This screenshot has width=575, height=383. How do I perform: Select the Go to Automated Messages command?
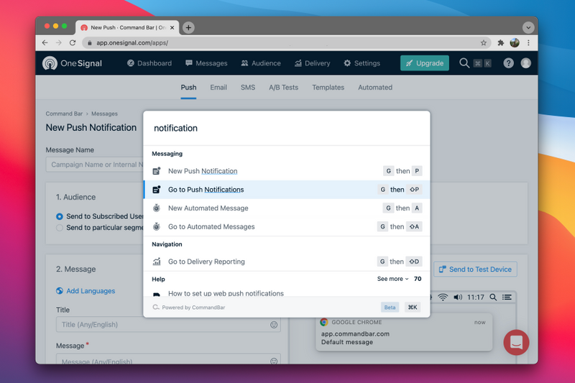click(287, 226)
